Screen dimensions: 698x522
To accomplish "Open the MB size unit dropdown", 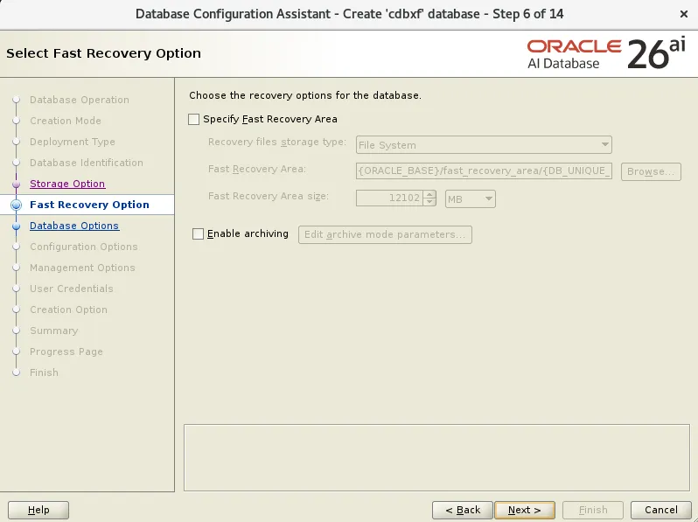I will (470, 199).
